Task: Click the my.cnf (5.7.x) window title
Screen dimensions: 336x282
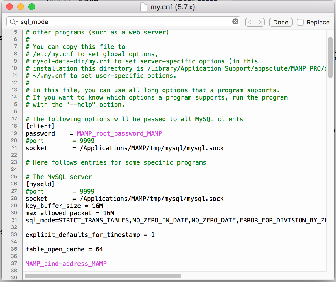Action: [x=173, y=7]
